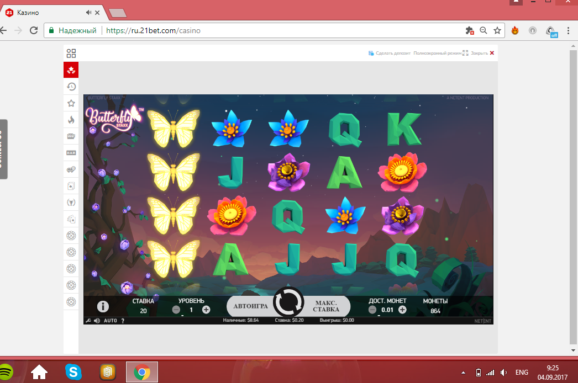
Task: Open the grid view sidebar icon
Action: 71,54
